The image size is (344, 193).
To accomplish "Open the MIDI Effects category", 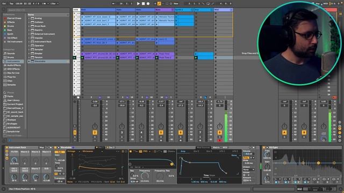I will click(x=13, y=69).
